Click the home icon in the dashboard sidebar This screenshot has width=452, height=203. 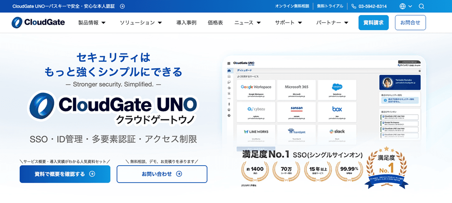tap(229, 70)
